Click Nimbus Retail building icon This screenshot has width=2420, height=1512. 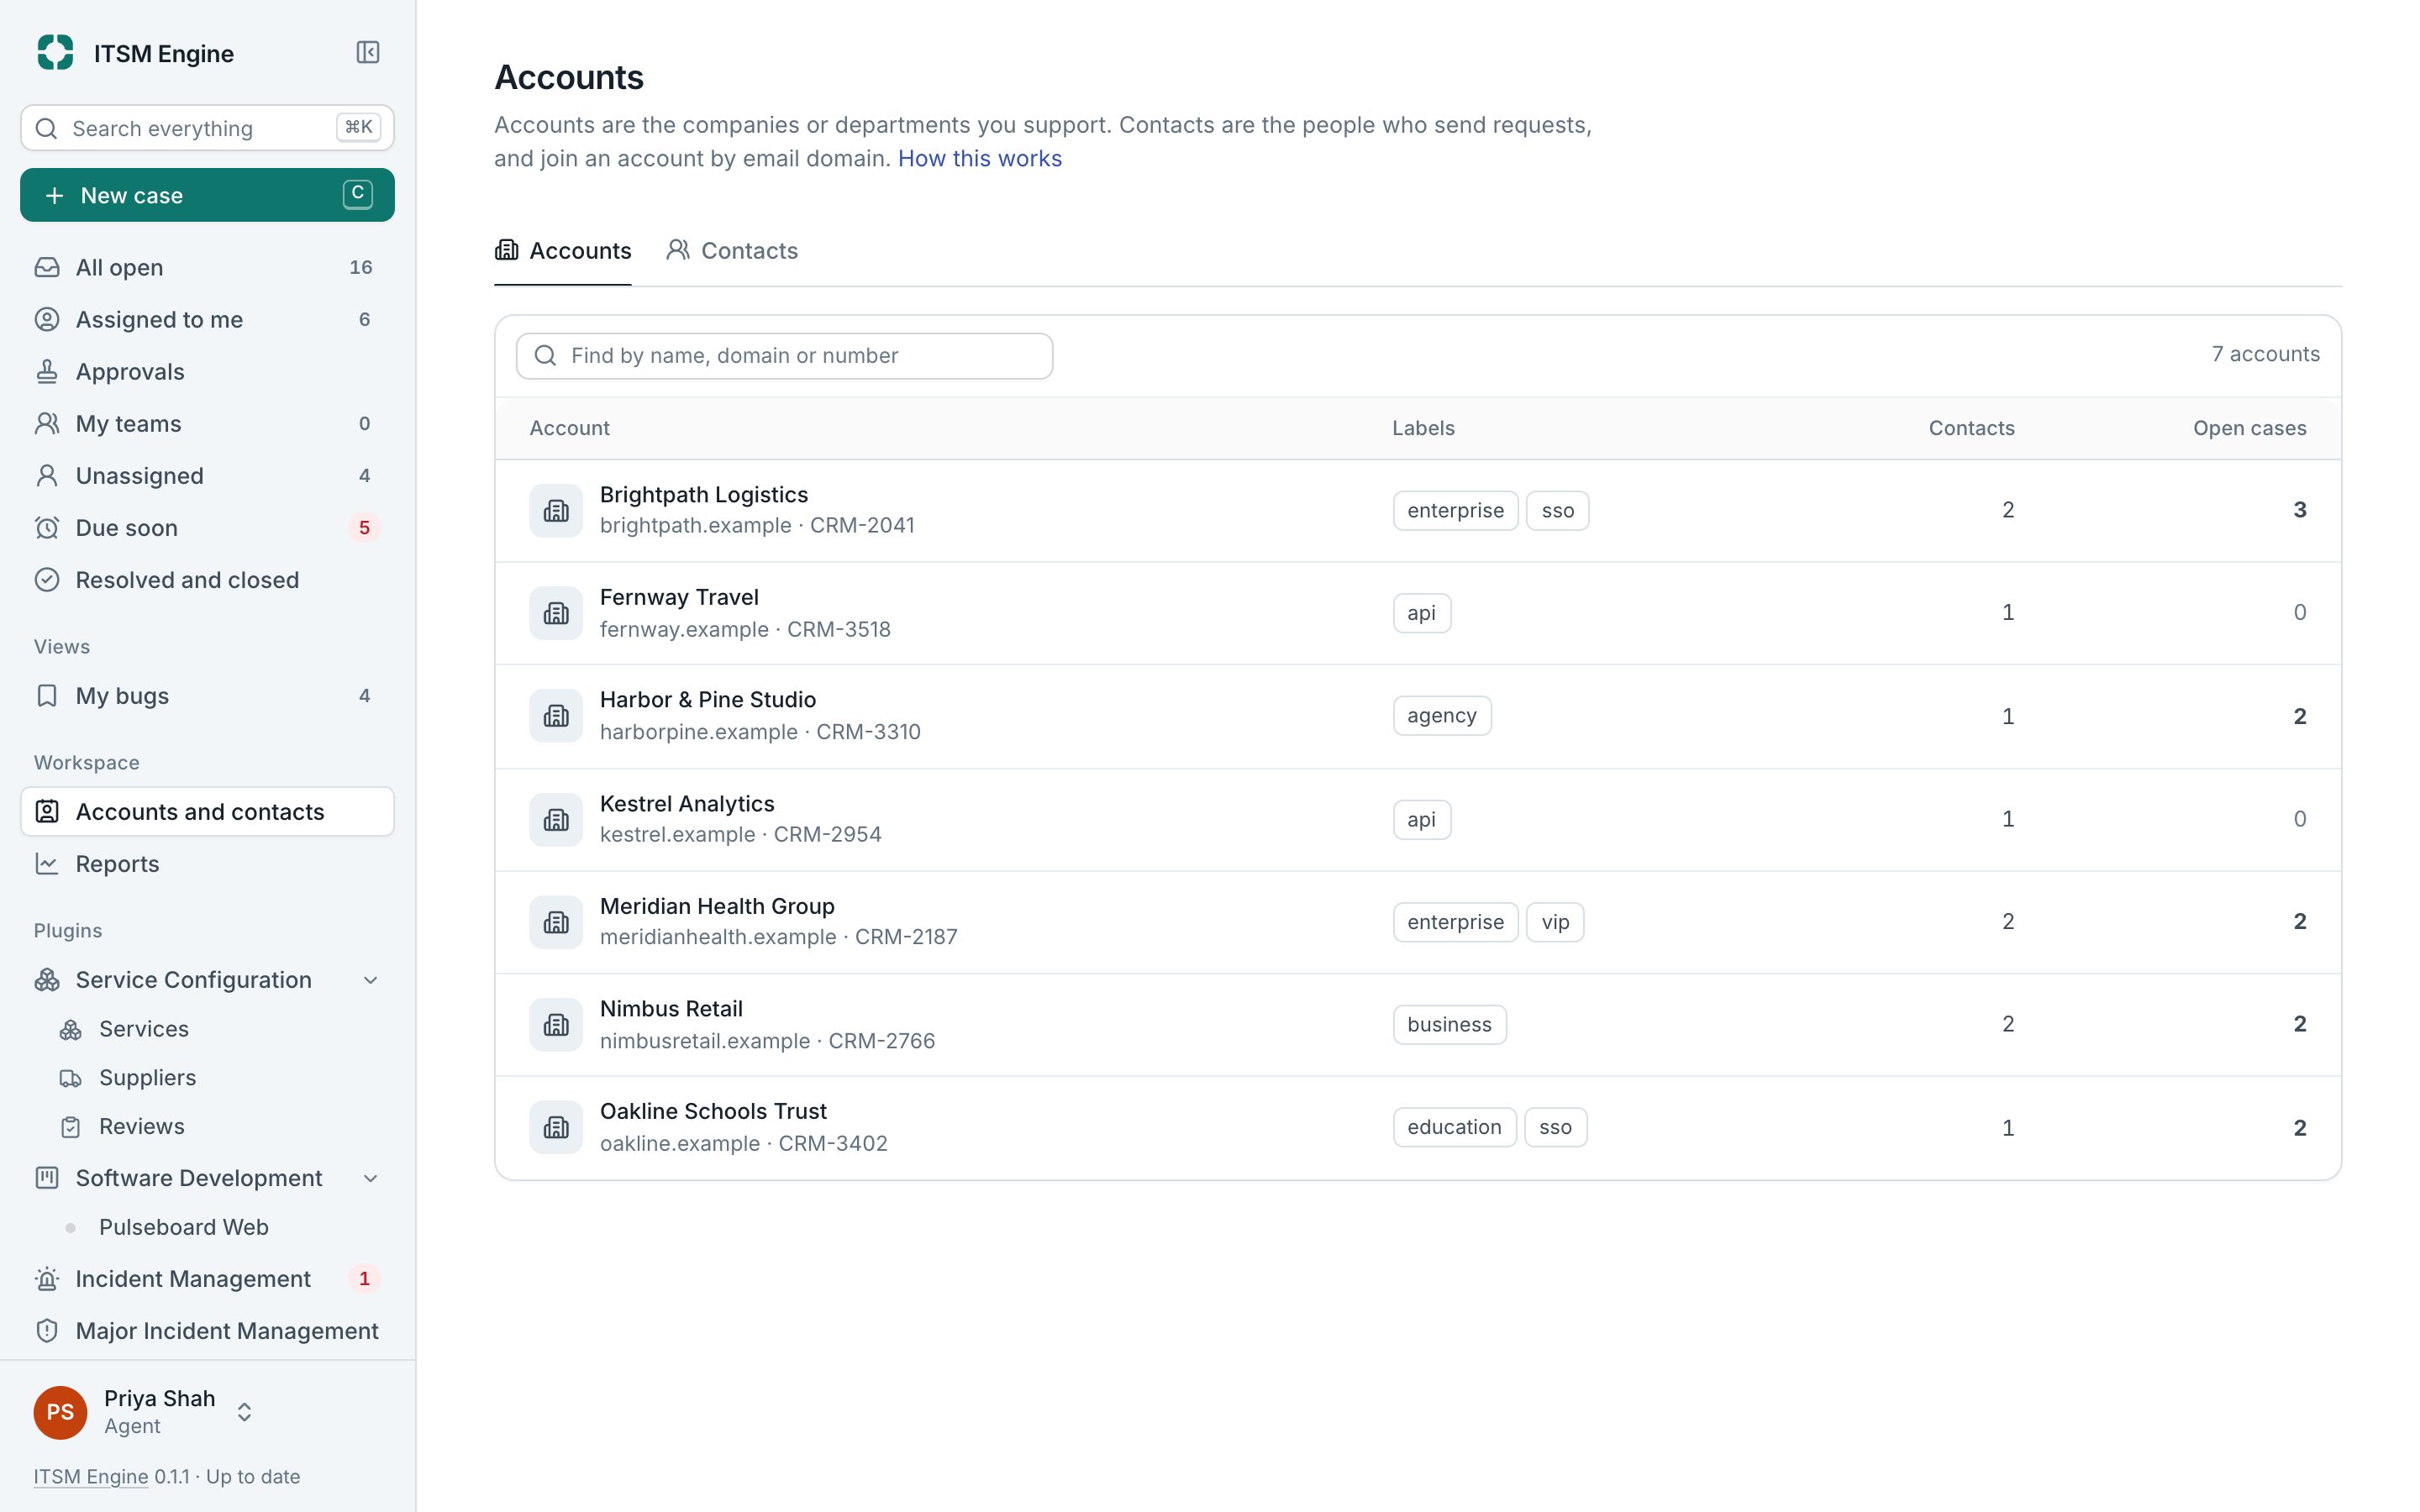tap(556, 1024)
